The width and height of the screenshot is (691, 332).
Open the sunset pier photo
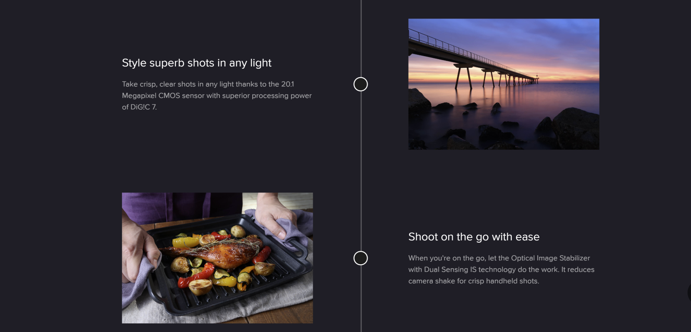pos(504,84)
